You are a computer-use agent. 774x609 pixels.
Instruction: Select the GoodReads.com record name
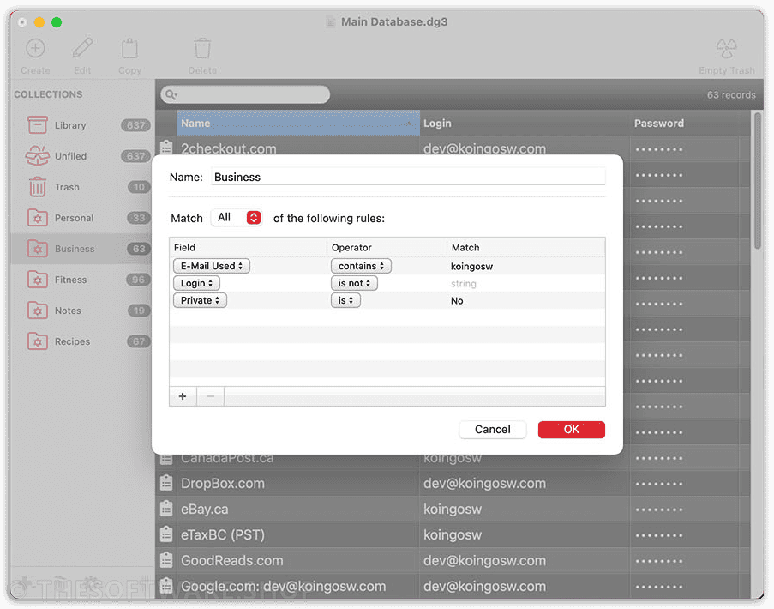232,560
